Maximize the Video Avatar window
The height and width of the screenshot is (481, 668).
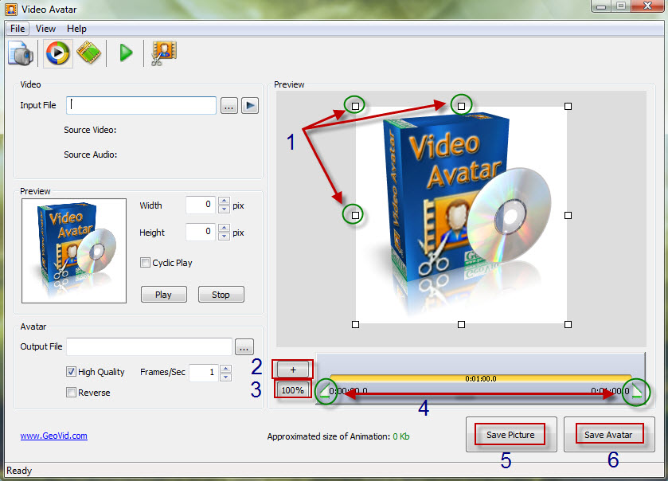621,6
